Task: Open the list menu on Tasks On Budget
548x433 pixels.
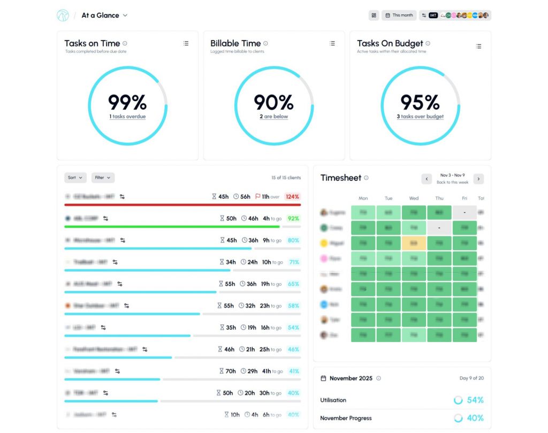Action: 478,46
